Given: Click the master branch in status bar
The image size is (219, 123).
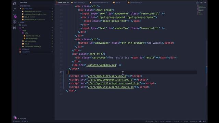Looking at the screenshot, I should (x=17, y=122).
